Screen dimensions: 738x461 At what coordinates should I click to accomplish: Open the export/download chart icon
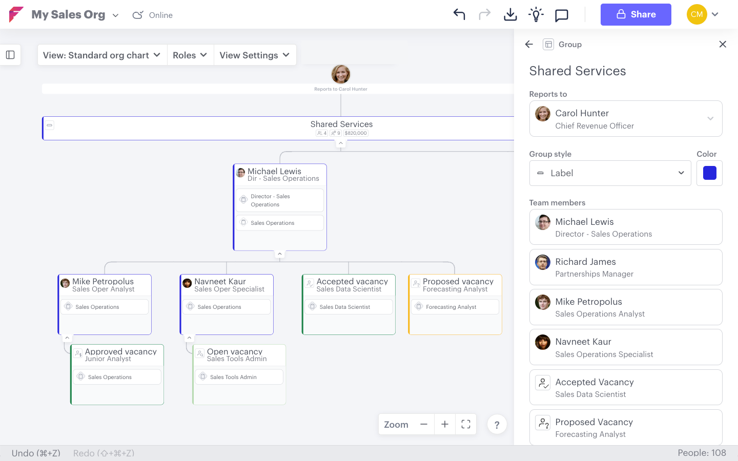pos(510,14)
